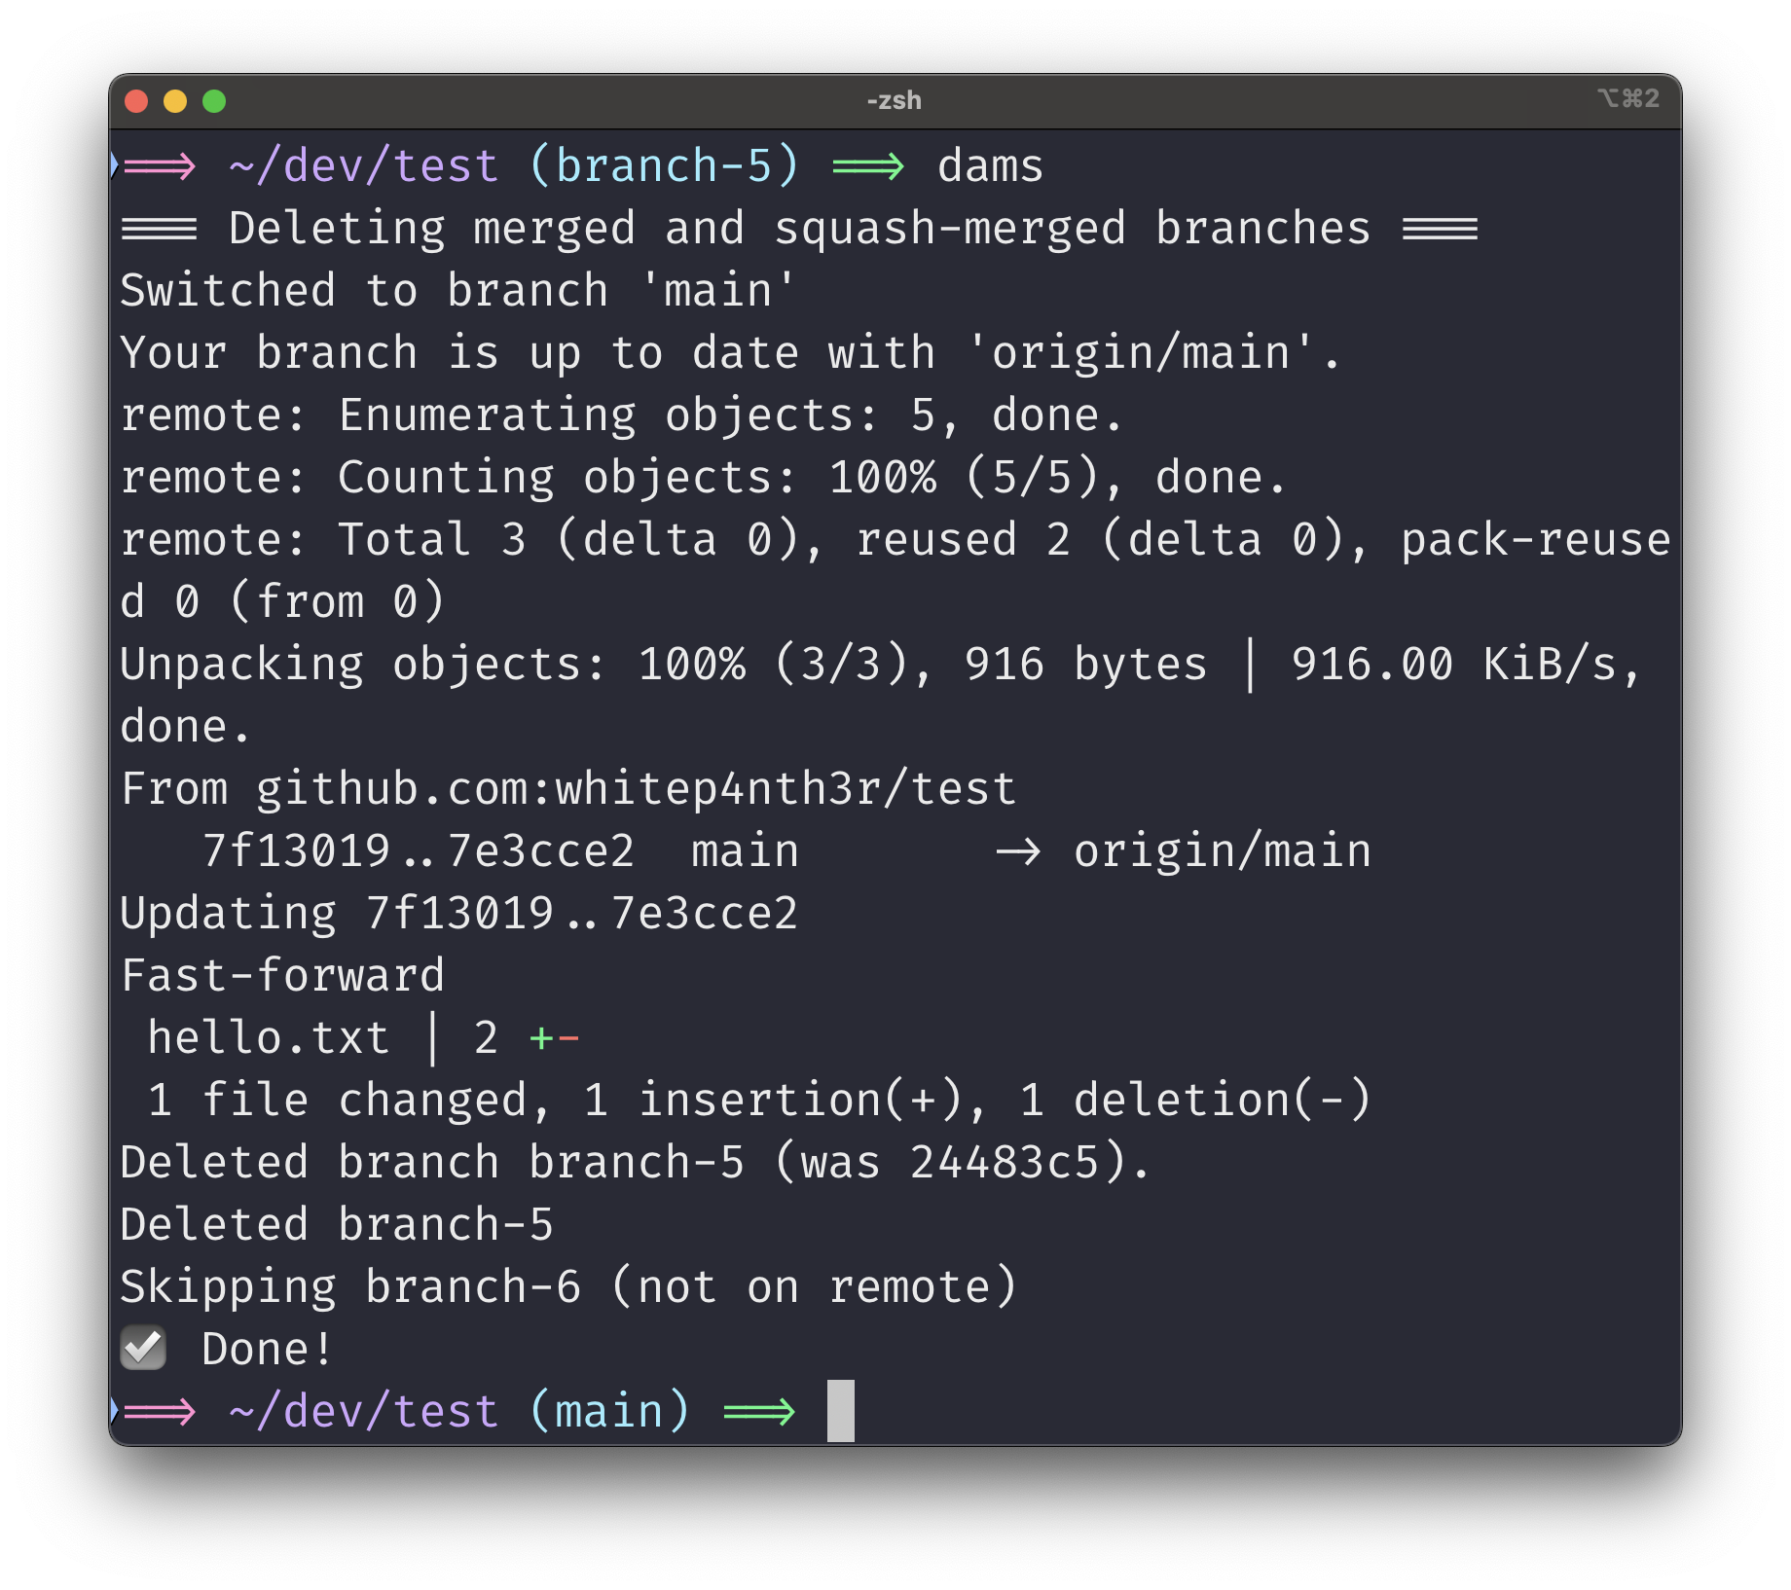Click the yellow minimize traffic light
This screenshot has height=1590, width=1791.
click(x=176, y=99)
